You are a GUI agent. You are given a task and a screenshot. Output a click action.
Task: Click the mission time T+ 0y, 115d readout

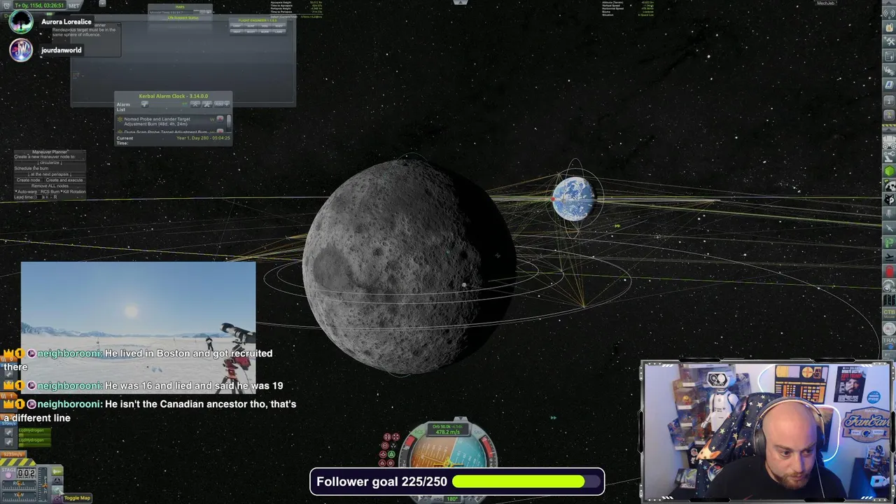click(40, 5)
